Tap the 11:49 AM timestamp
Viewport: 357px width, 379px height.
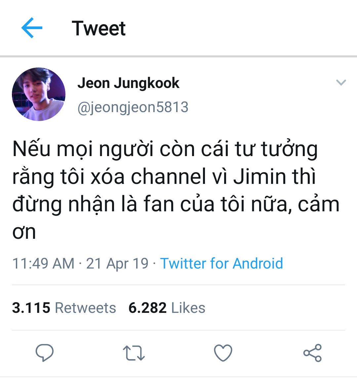click(x=43, y=264)
